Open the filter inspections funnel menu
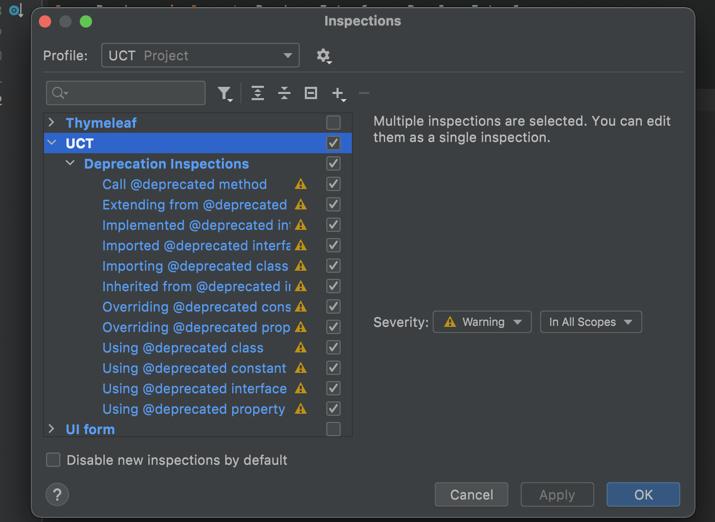Image resolution: width=715 pixels, height=522 pixels. 225,93
